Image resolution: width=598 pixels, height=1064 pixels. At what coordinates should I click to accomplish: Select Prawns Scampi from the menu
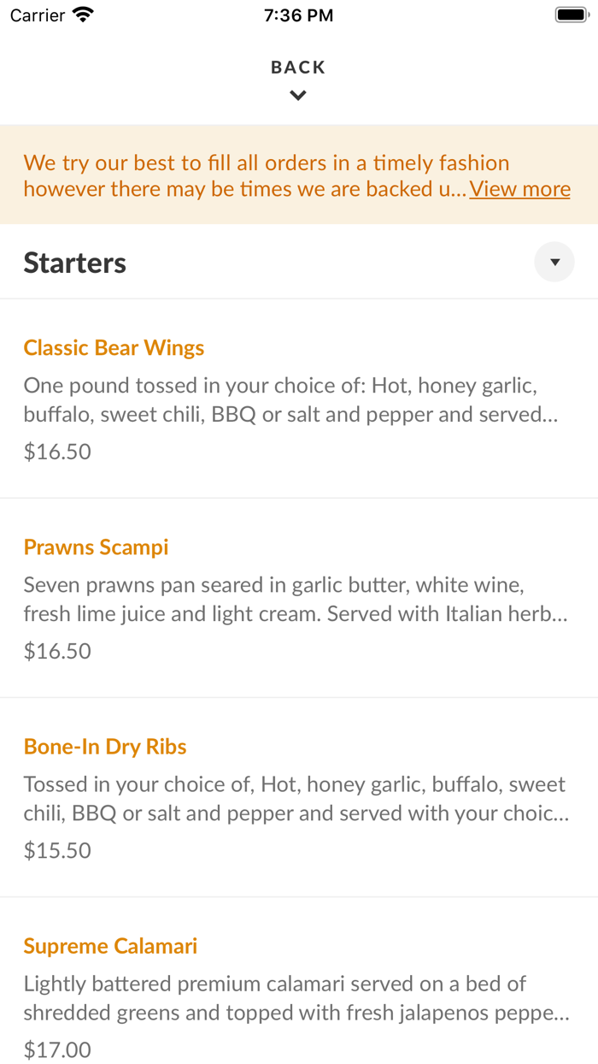click(96, 547)
